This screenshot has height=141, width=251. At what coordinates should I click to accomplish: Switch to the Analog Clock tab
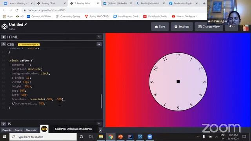(x=51, y=3)
